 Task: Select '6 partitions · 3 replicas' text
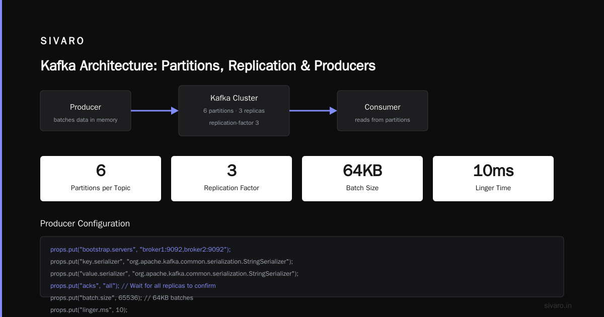(x=234, y=111)
